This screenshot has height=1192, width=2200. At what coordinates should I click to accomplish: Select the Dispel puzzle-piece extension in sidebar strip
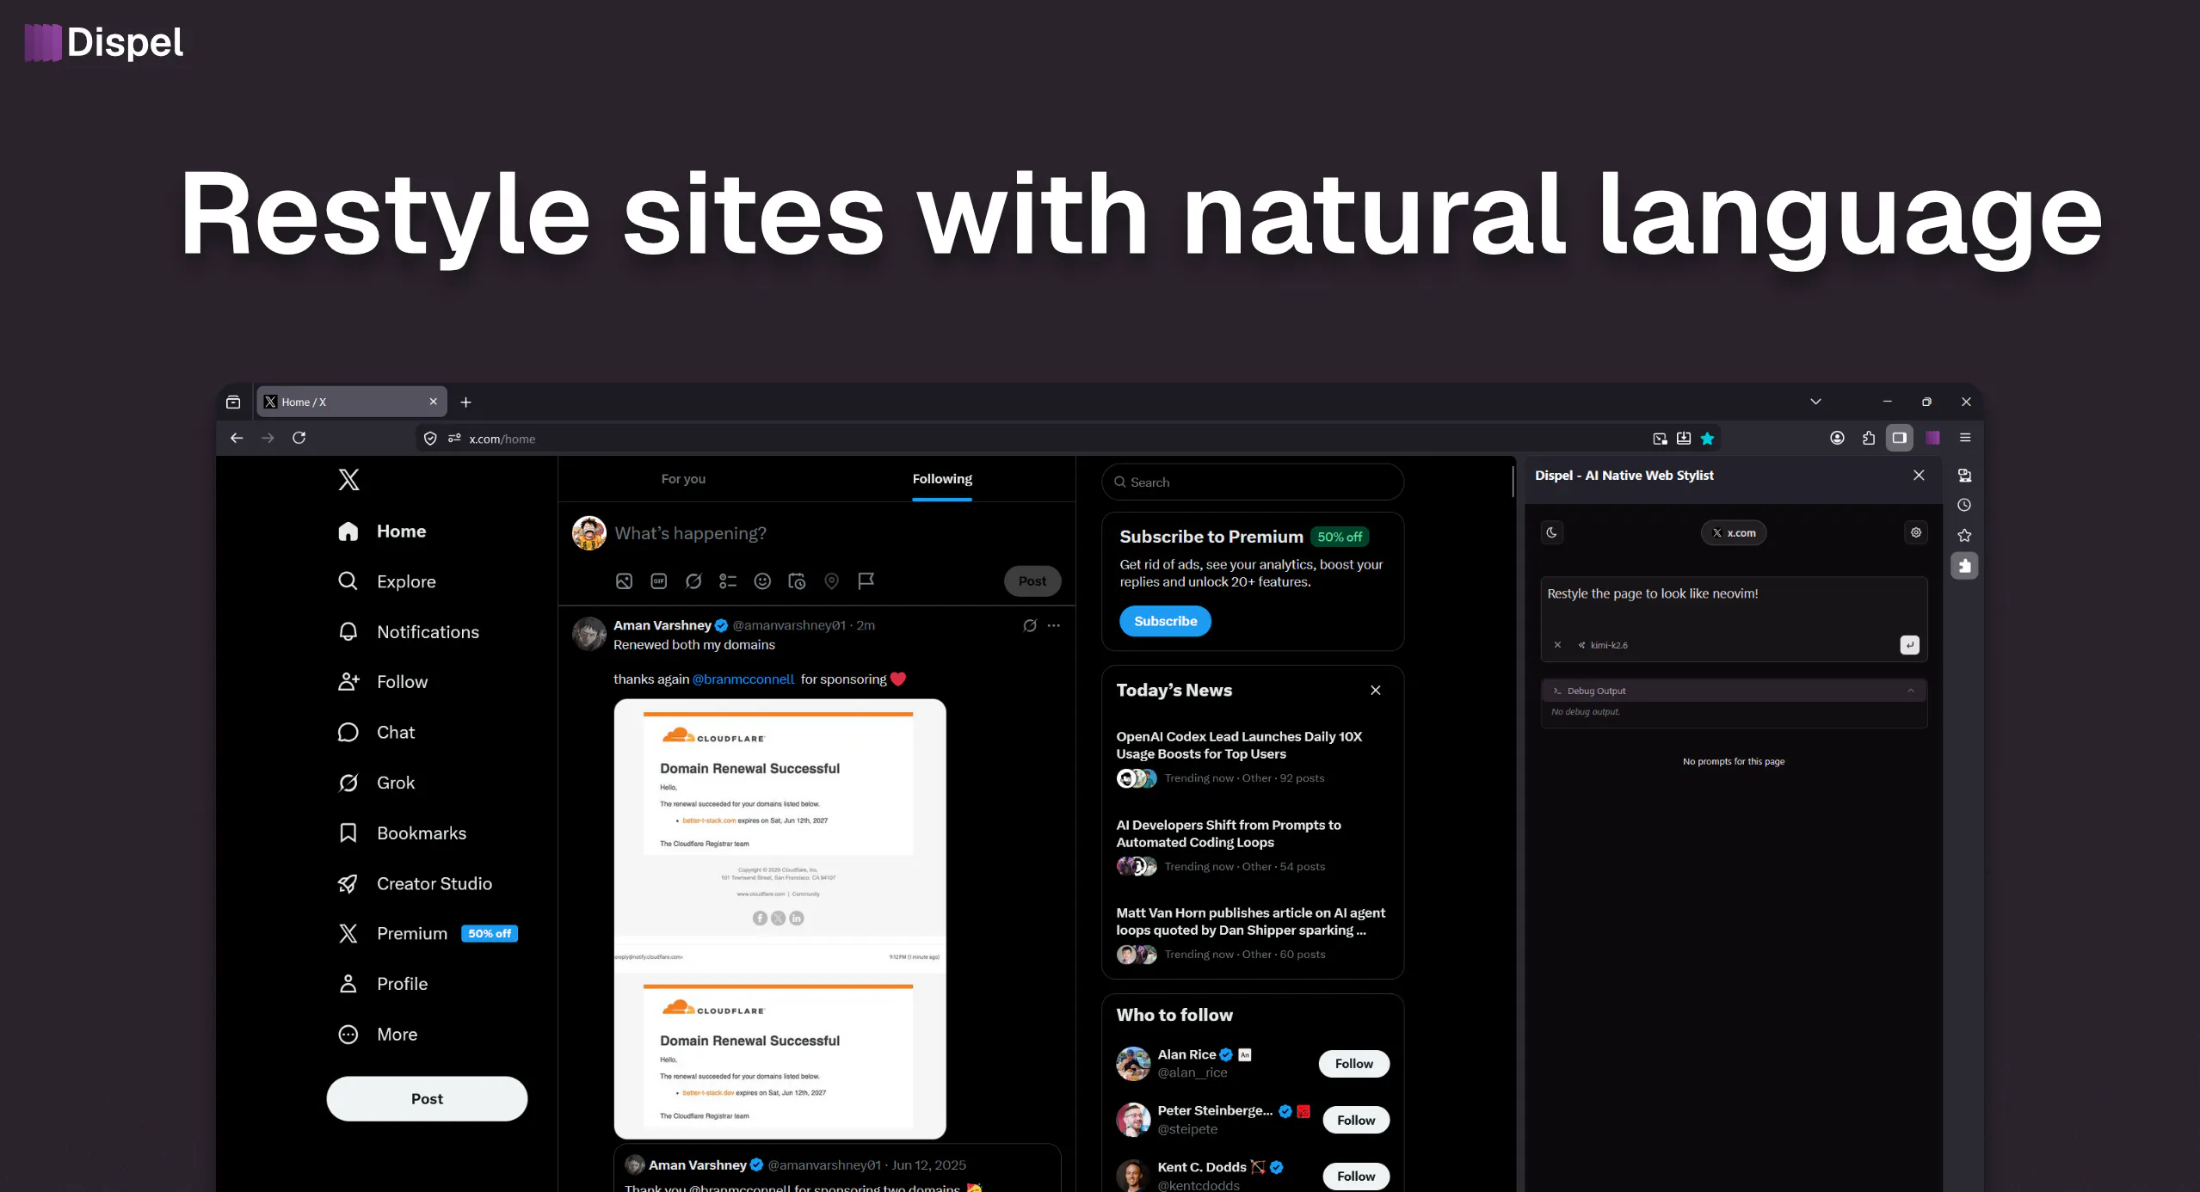1964,565
